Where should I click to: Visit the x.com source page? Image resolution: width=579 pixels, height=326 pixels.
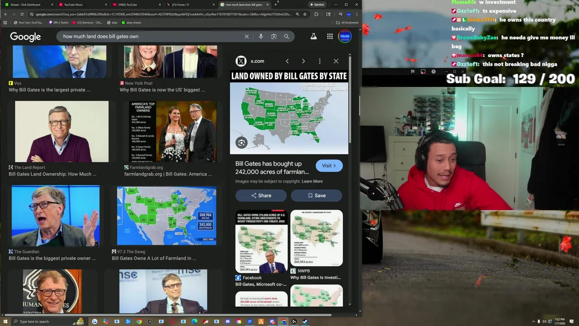[x=329, y=166]
